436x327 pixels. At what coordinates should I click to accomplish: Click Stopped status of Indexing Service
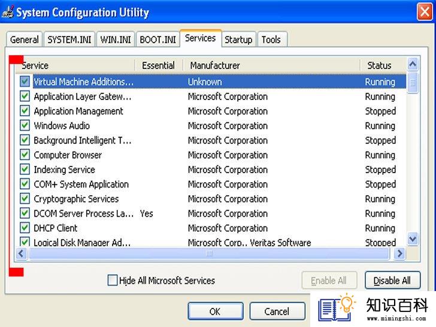(380, 169)
